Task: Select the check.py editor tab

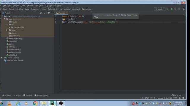Action: [x=61, y=13]
